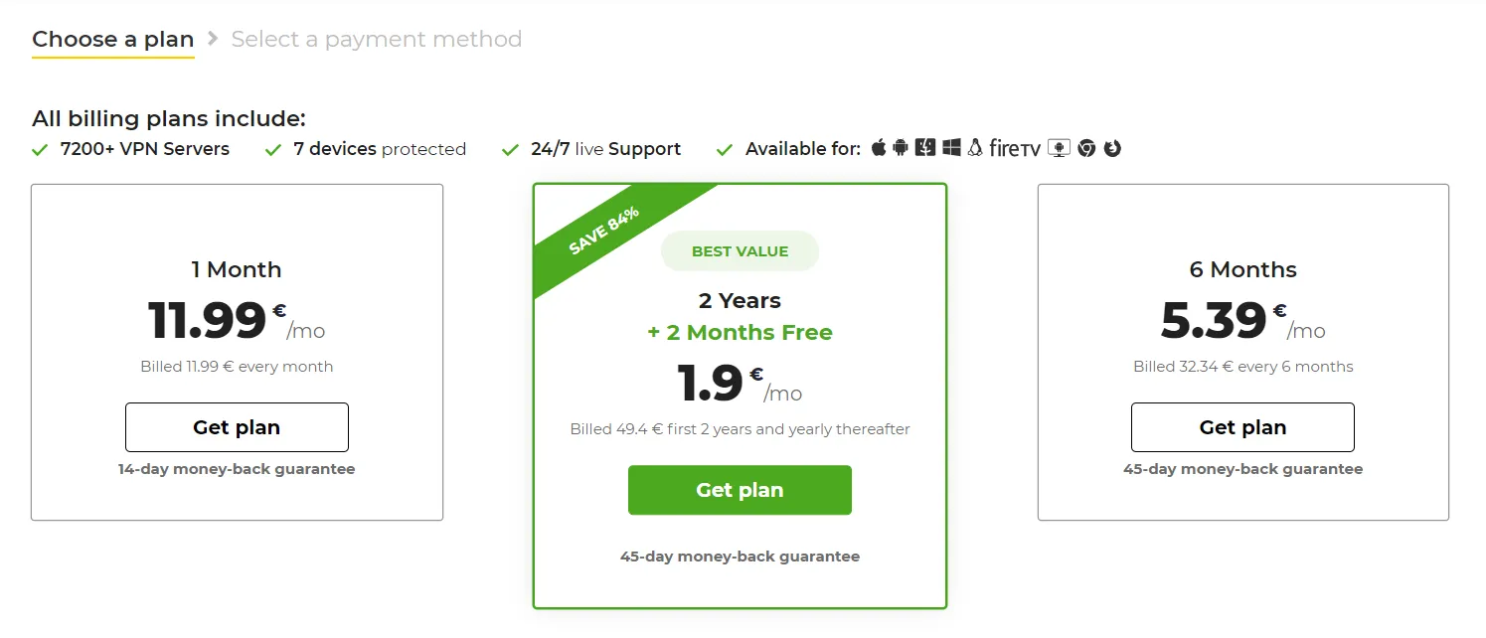Click the Windows platform icon

tap(951, 146)
